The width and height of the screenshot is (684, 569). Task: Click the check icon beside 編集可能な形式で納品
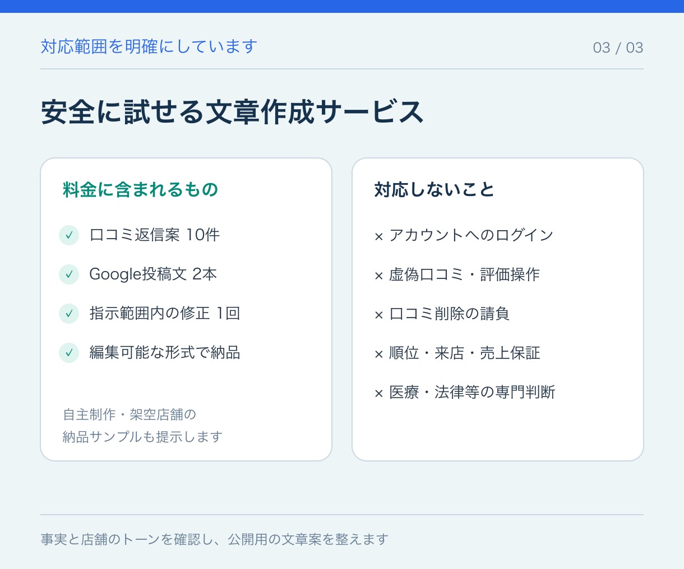69,353
